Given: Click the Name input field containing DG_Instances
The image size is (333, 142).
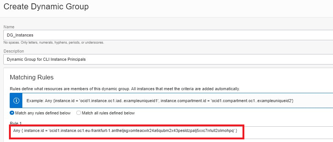Looking at the screenshot, I should pos(168,35).
